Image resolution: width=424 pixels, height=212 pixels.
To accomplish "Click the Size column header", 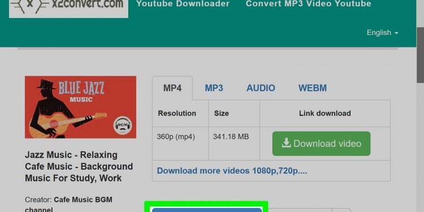I will 234,114.
